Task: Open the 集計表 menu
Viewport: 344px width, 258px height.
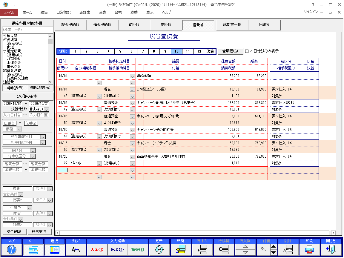Action: coord(85,13)
